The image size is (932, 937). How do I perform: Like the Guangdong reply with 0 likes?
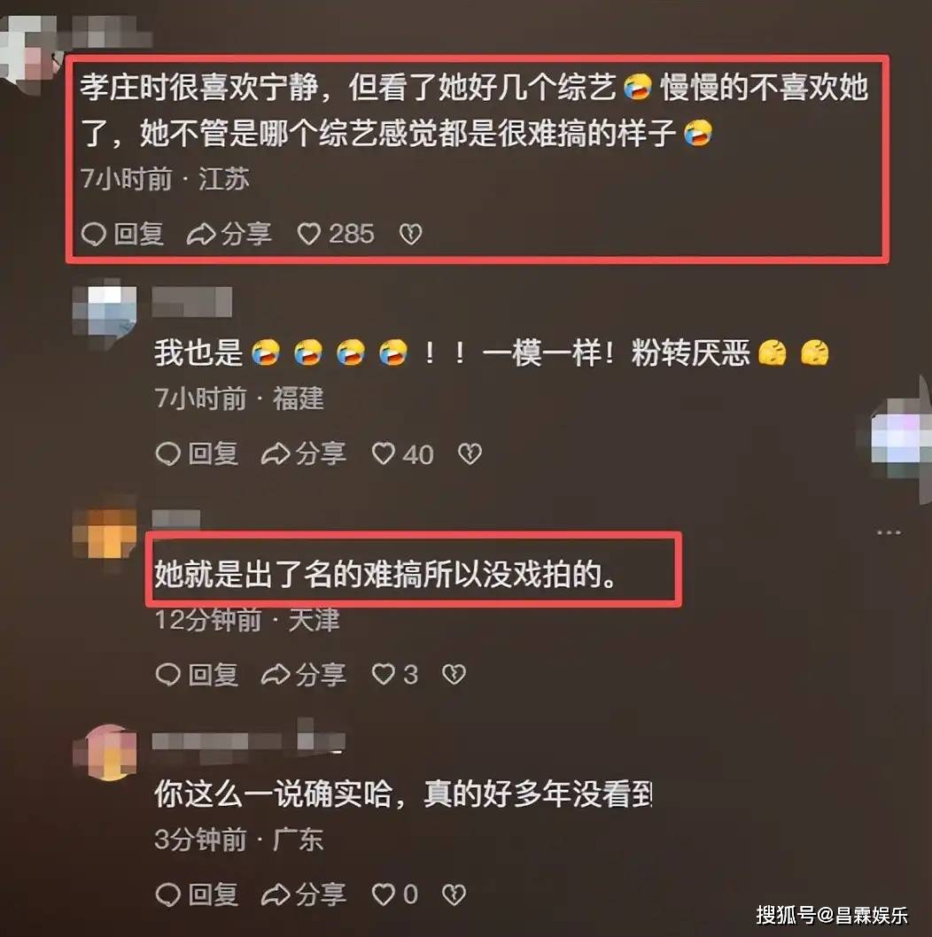(394, 894)
